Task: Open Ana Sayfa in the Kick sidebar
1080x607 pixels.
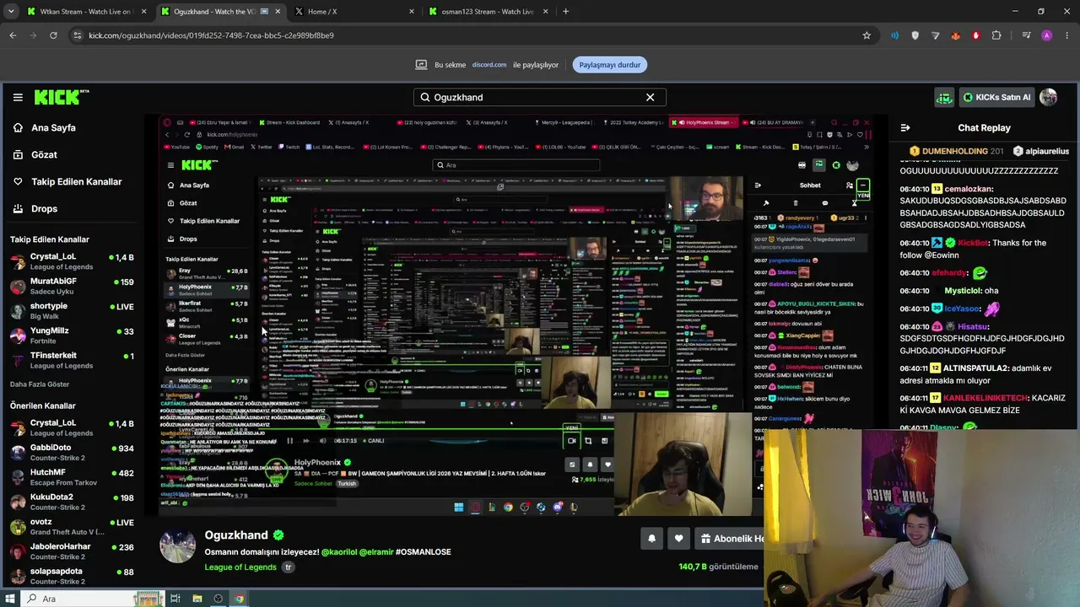Action: (x=53, y=127)
